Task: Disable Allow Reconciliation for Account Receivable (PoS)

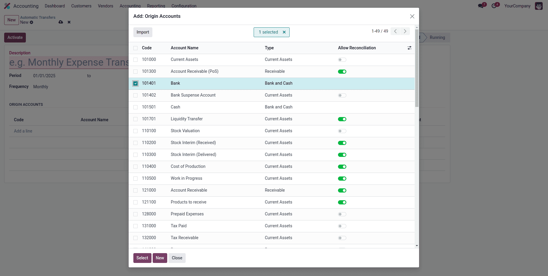Action: click(x=342, y=71)
